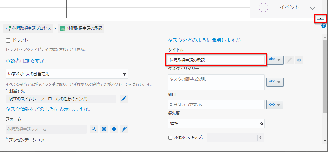Collapse the properties panel with the small arrow button
This screenshot has width=328, height=152.
click(x=320, y=19)
